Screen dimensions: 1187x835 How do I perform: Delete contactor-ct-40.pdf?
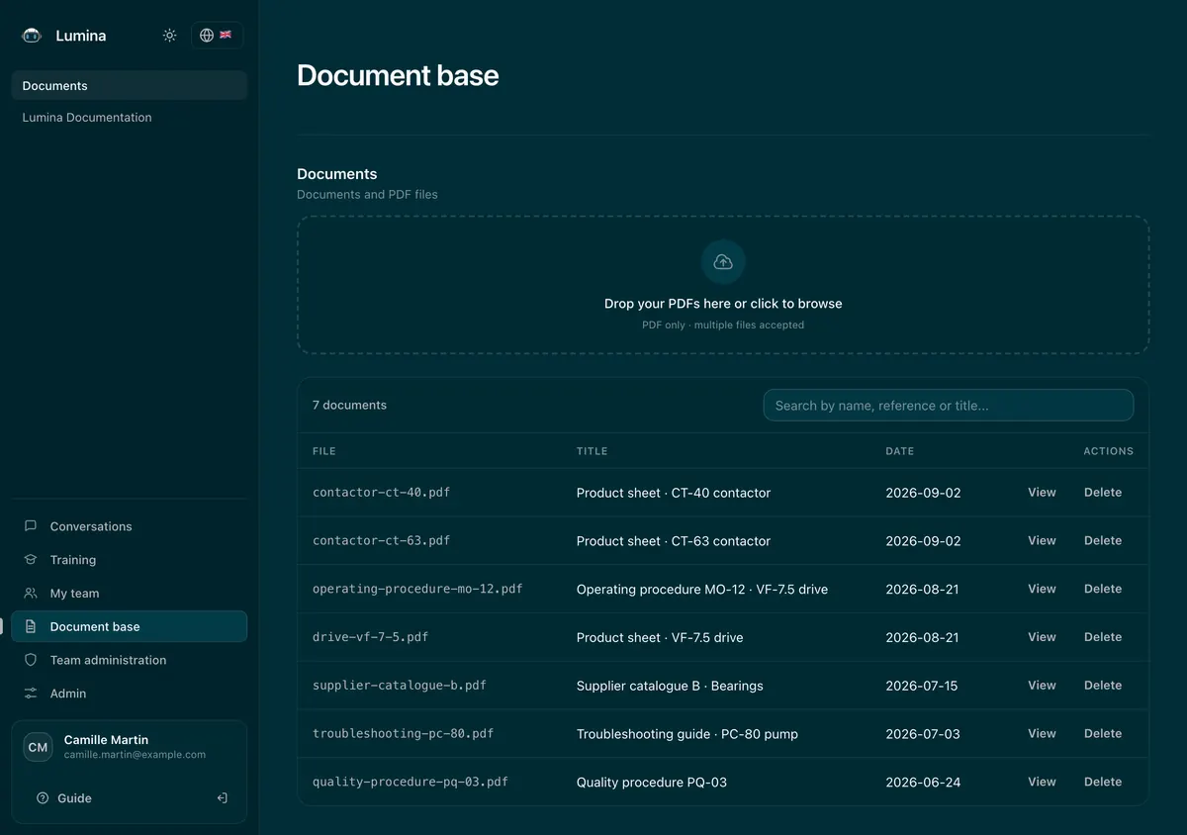pos(1103,493)
